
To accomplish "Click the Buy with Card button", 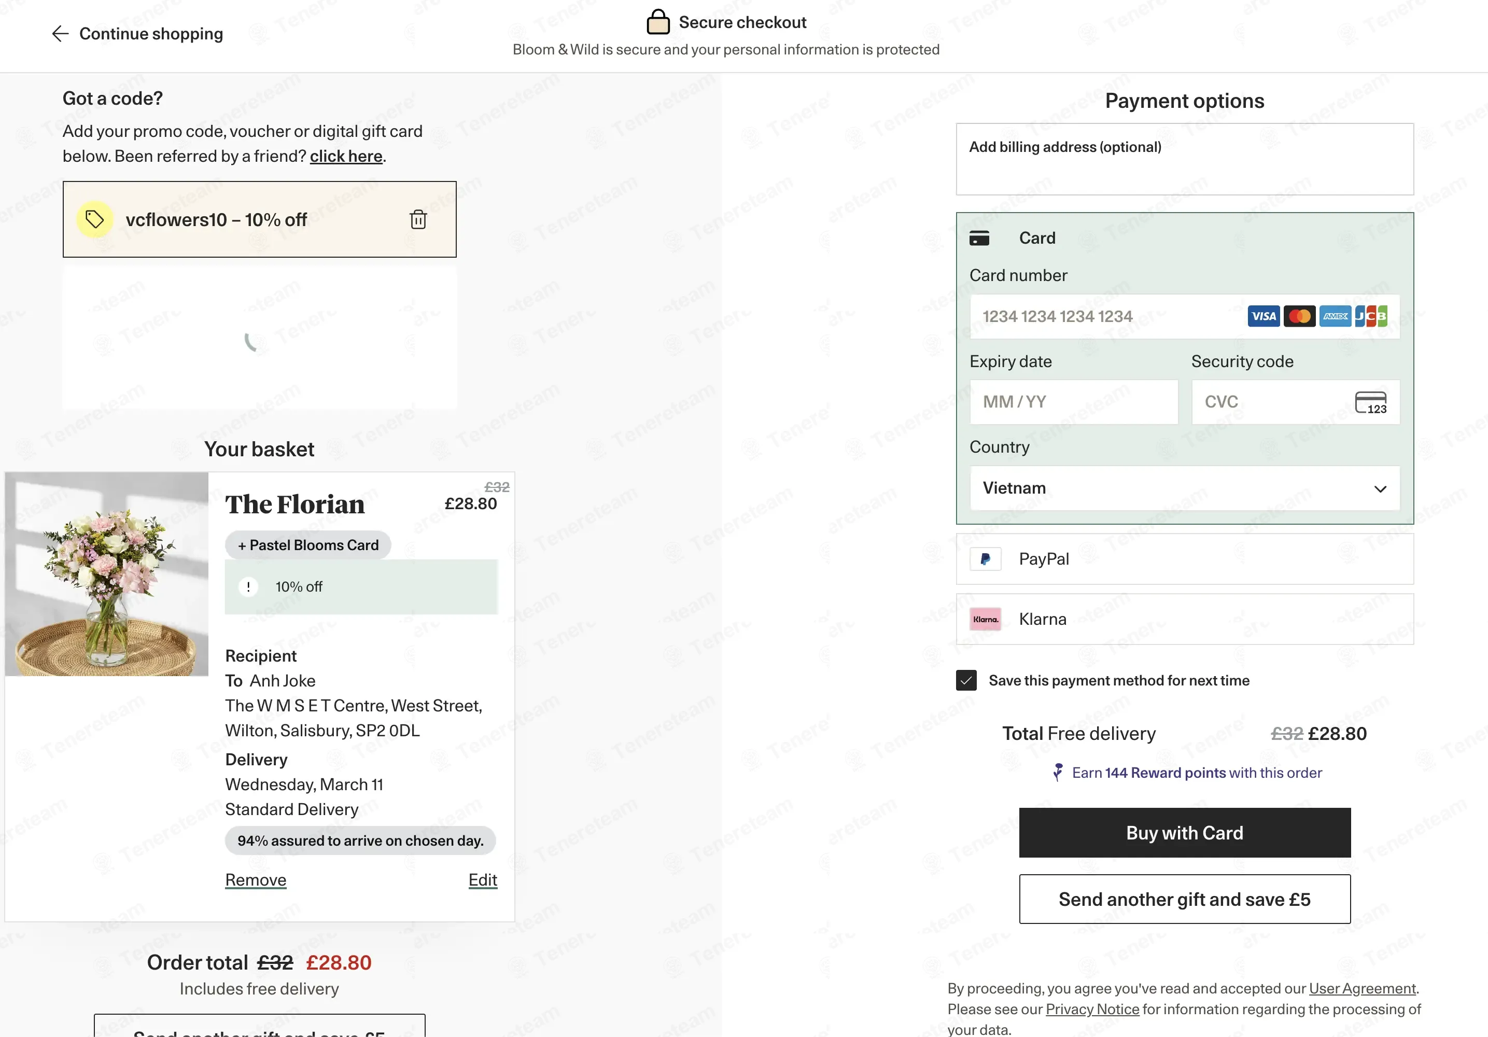I will (1184, 833).
